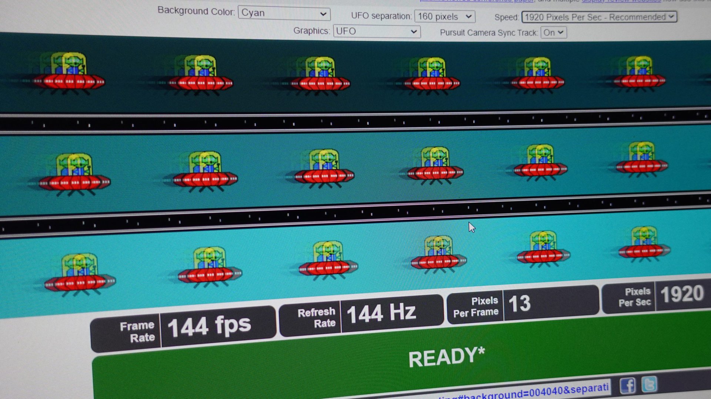Screen dimensions: 711x399
Task: Click the rightmost UFO in the top dark lane
Action: tap(639, 74)
